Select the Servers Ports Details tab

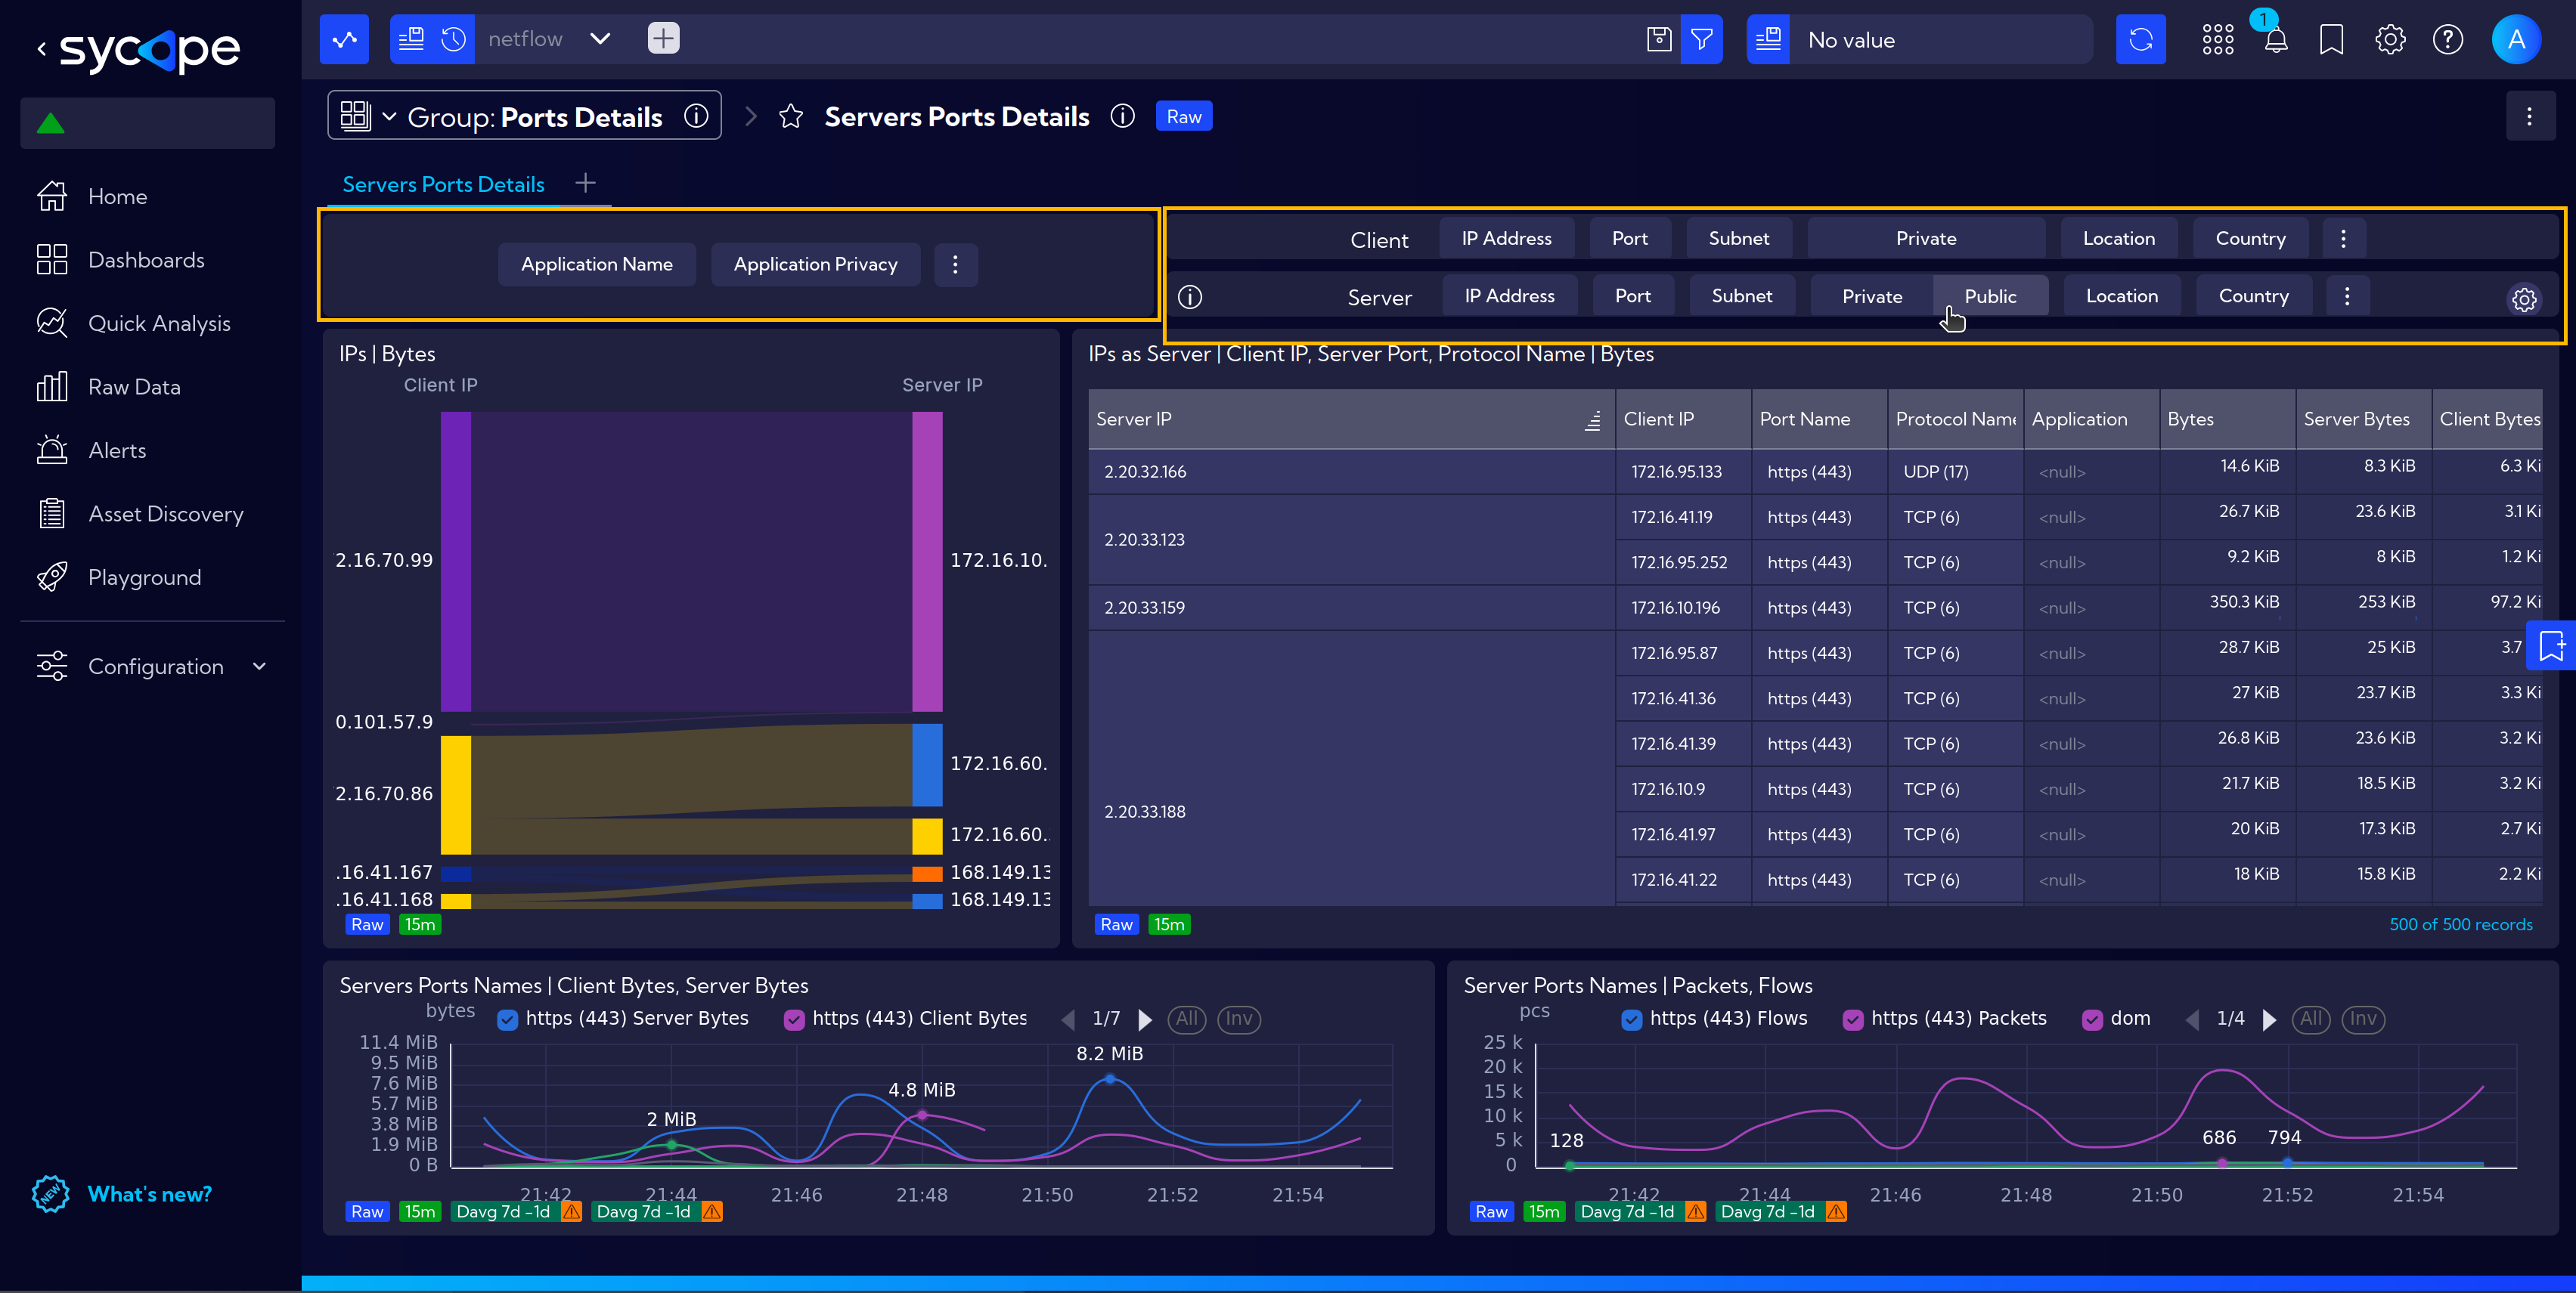[443, 185]
